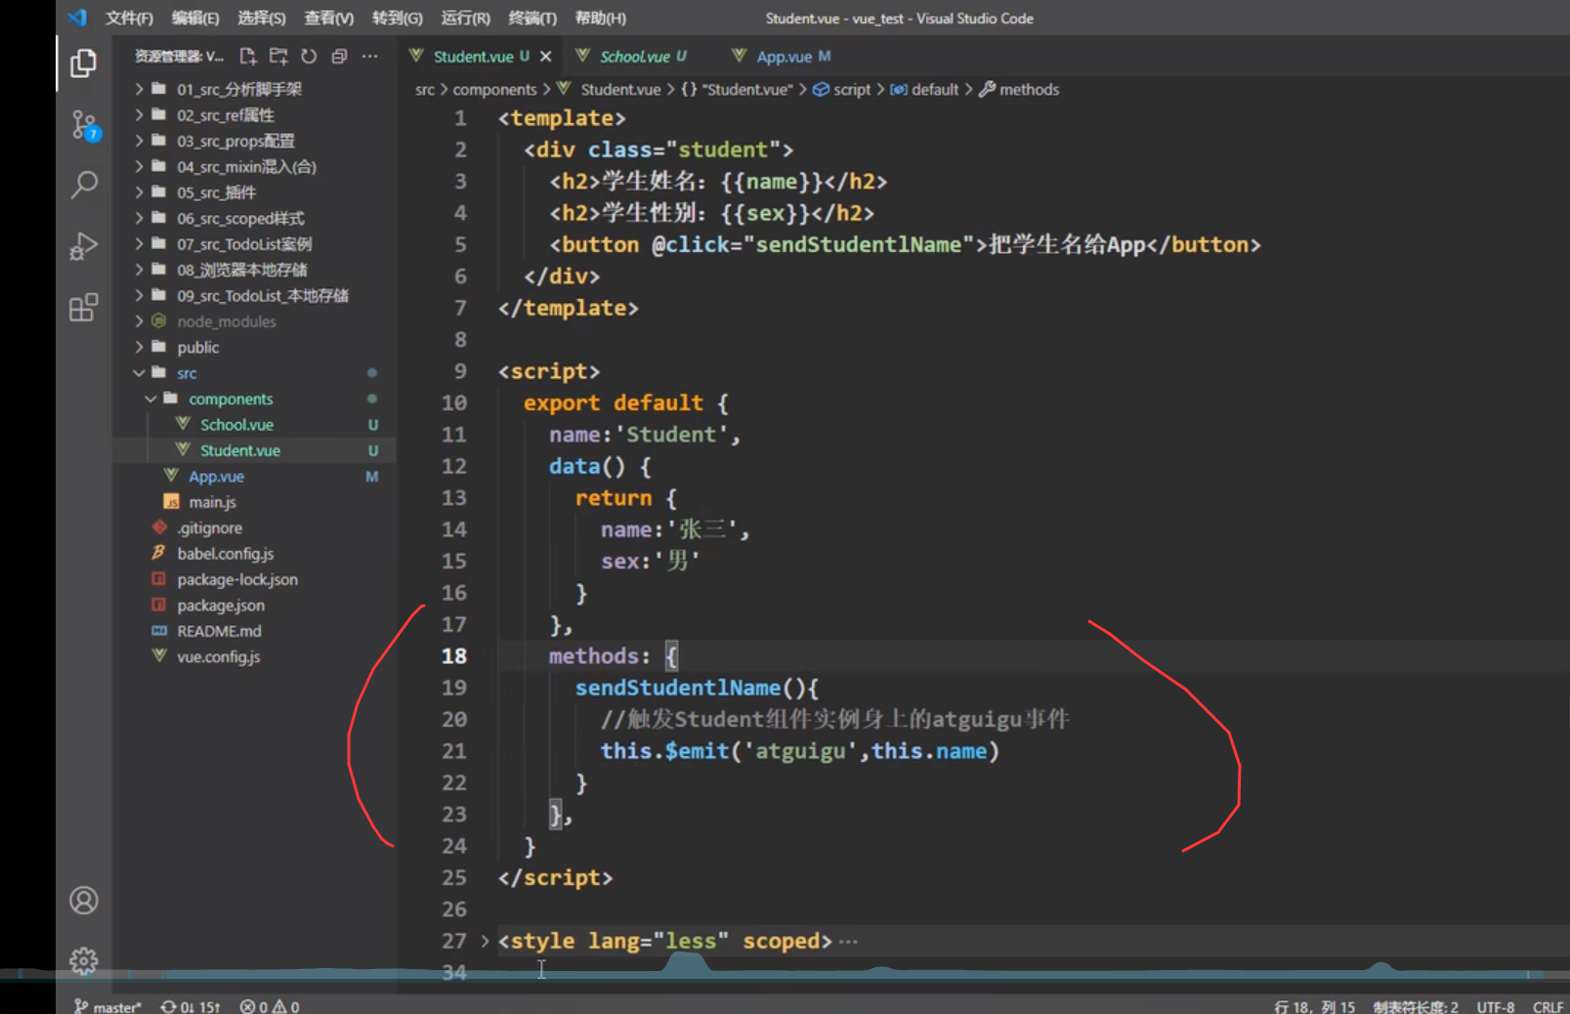The width and height of the screenshot is (1570, 1014).
Task: Open the 帮助(H) menu
Action: [600, 18]
